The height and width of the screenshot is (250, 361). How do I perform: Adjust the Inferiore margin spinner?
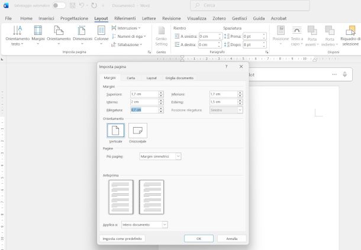pos(240,94)
